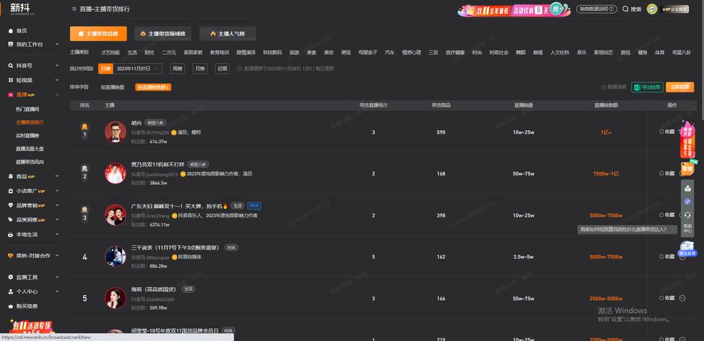Open 热门直播间 submenu item
Viewport: 704px width, 341px height.
coord(27,109)
